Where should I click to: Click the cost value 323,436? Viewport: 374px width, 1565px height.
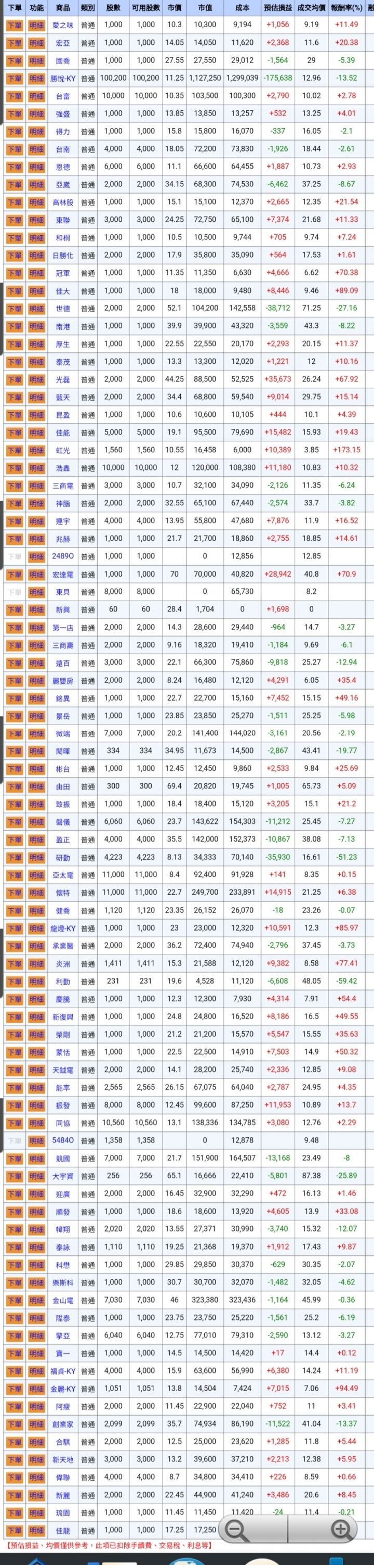point(243,1300)
